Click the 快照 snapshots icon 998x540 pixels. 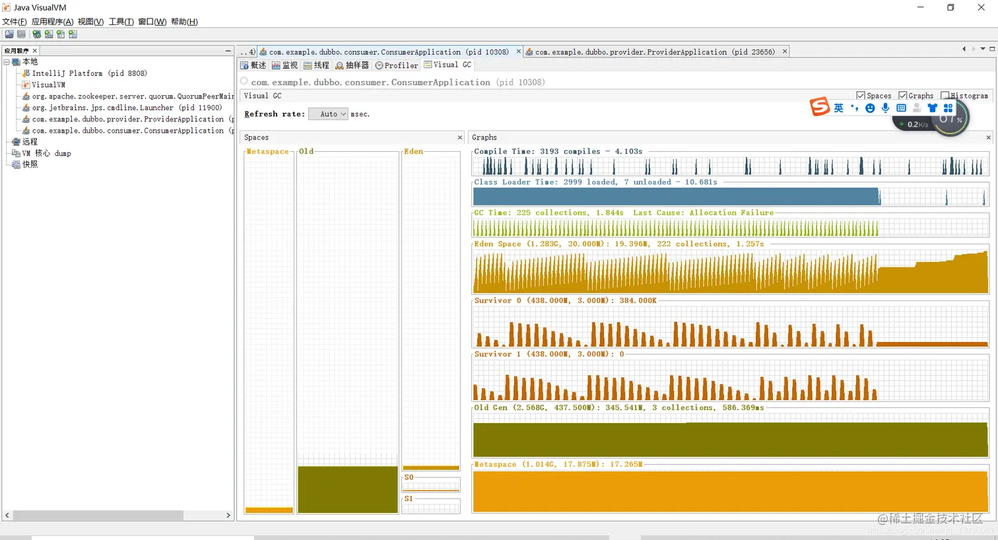pos(17,164)
